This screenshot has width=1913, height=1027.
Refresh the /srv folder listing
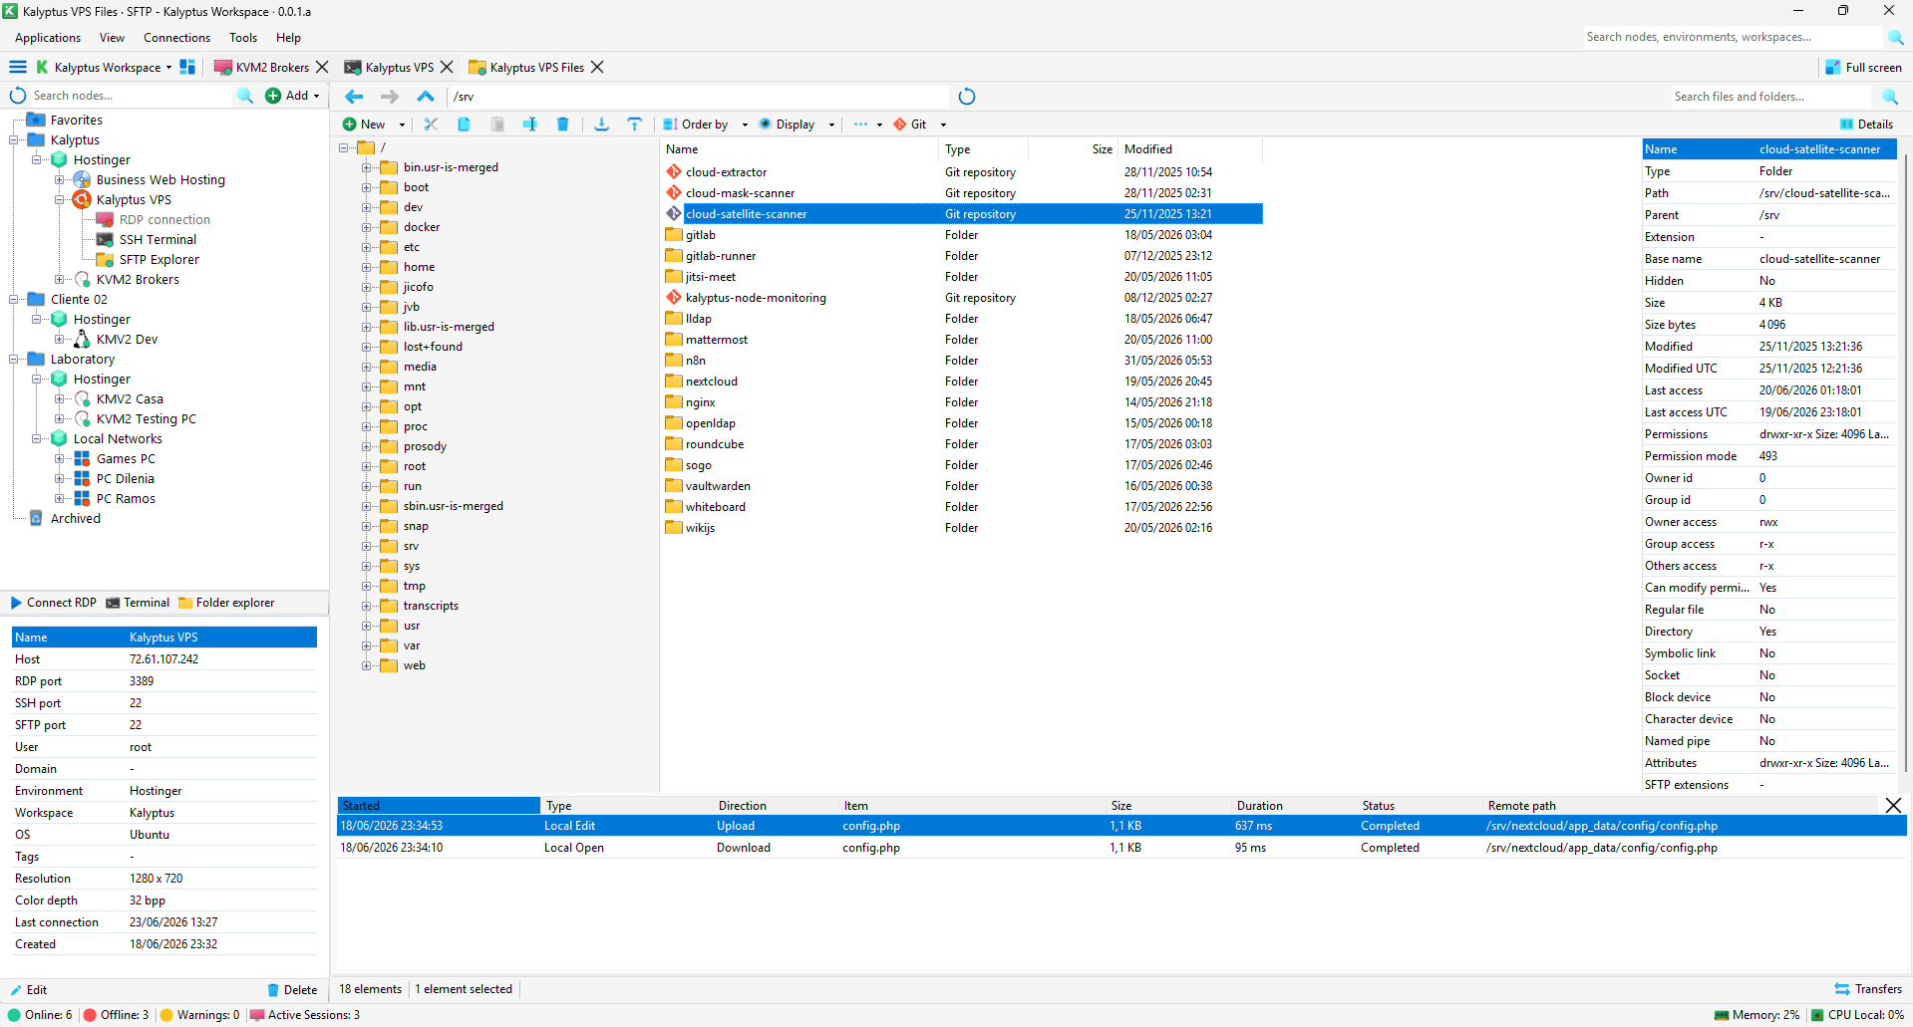966,97
